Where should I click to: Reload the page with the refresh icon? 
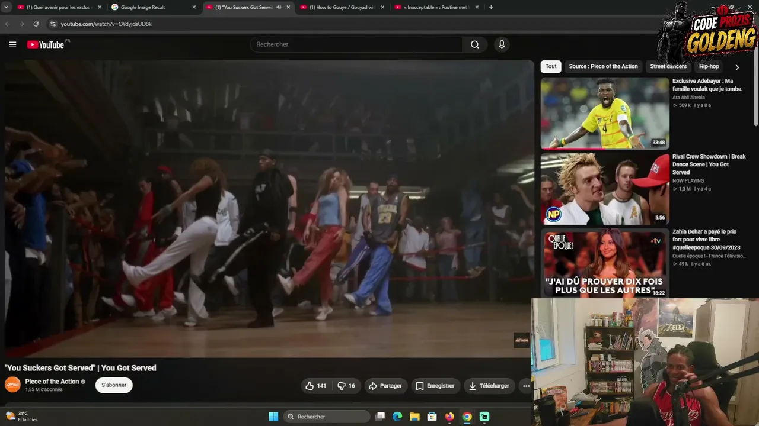36,24
